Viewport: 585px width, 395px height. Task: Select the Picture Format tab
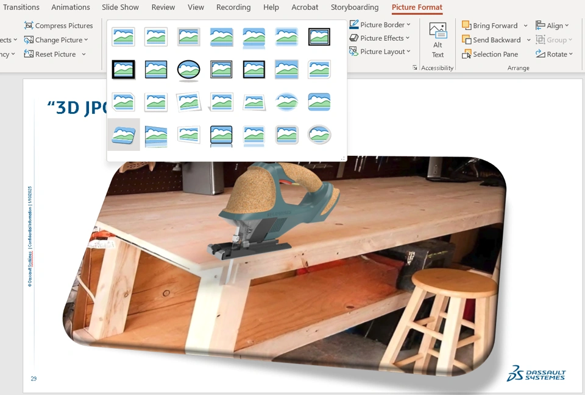click(417, 7)
